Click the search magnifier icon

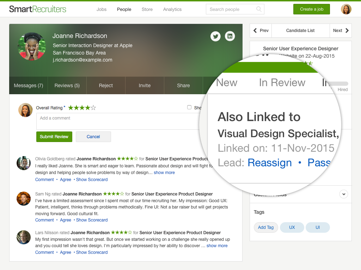259,9
